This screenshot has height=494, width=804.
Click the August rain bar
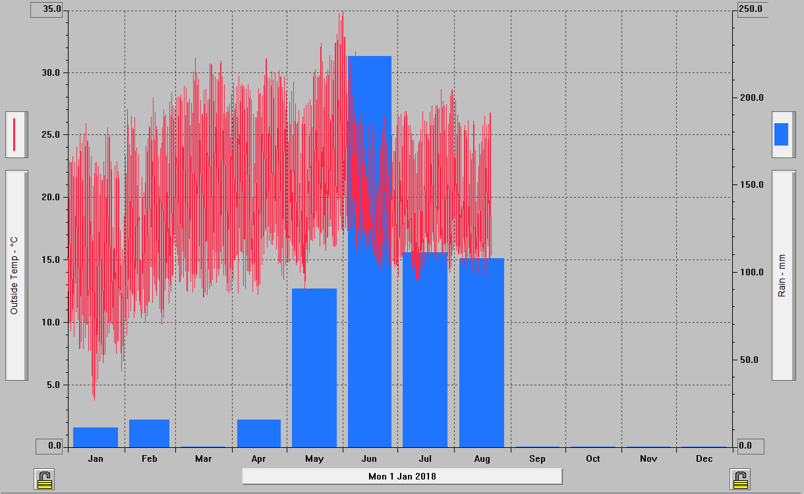click(x=482, y=352)
